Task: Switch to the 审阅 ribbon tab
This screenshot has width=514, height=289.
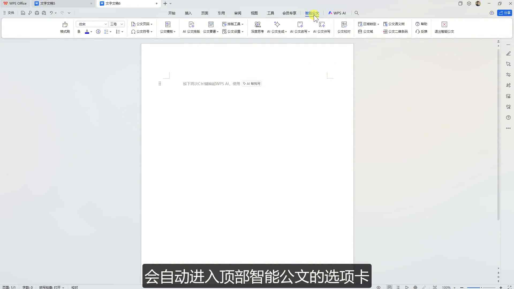Action: 238,13
